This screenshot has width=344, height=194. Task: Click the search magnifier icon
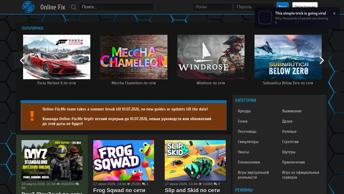pyautogui.click(x=74, y=7)
